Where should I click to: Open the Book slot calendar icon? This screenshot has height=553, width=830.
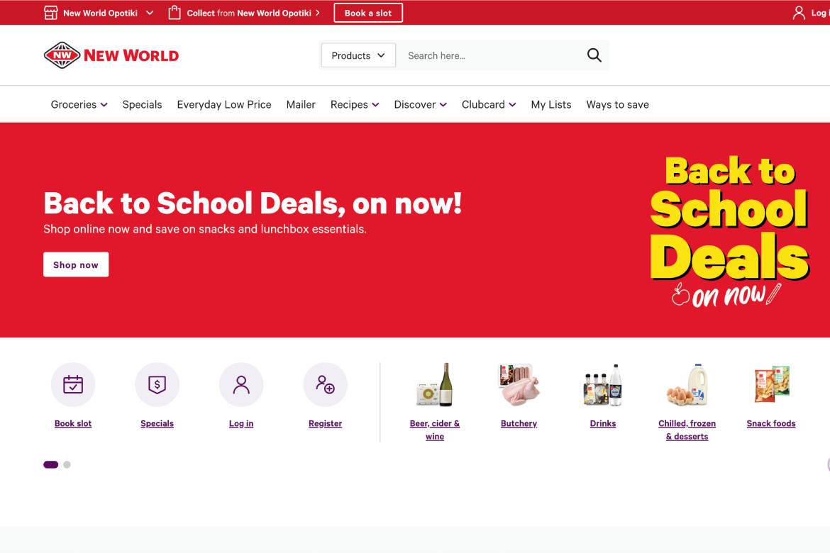tap(73, 385)
